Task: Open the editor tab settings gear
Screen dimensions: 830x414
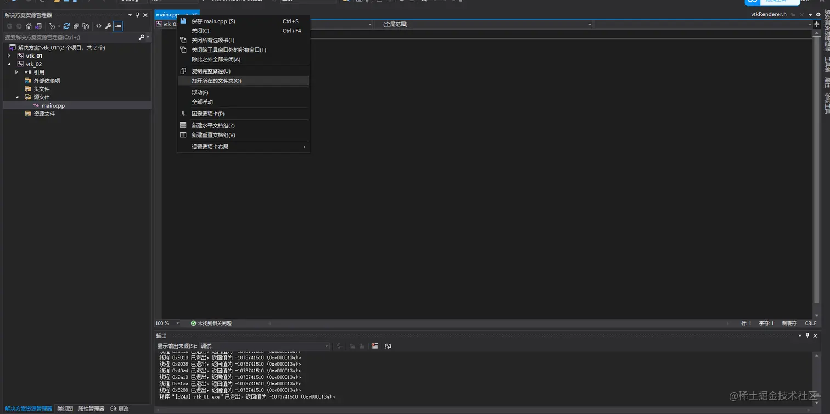Action: (818, 15)
